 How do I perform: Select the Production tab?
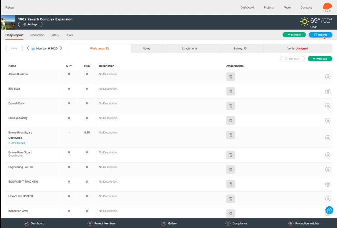(37, 35)
